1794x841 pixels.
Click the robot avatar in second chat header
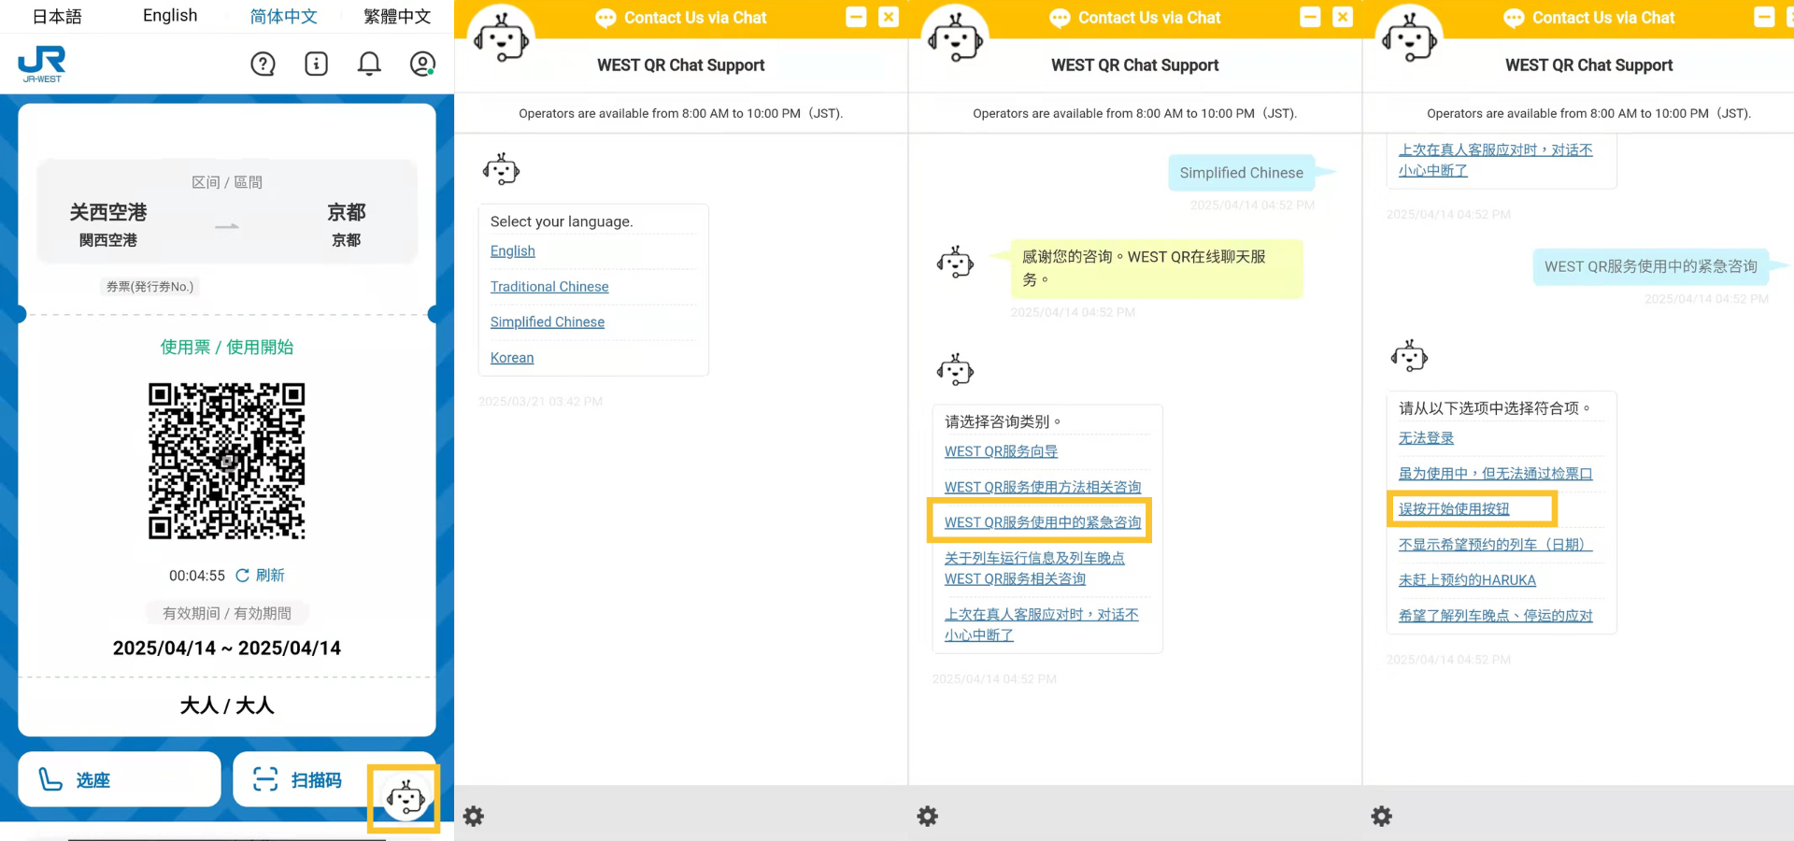pos(955,37)
